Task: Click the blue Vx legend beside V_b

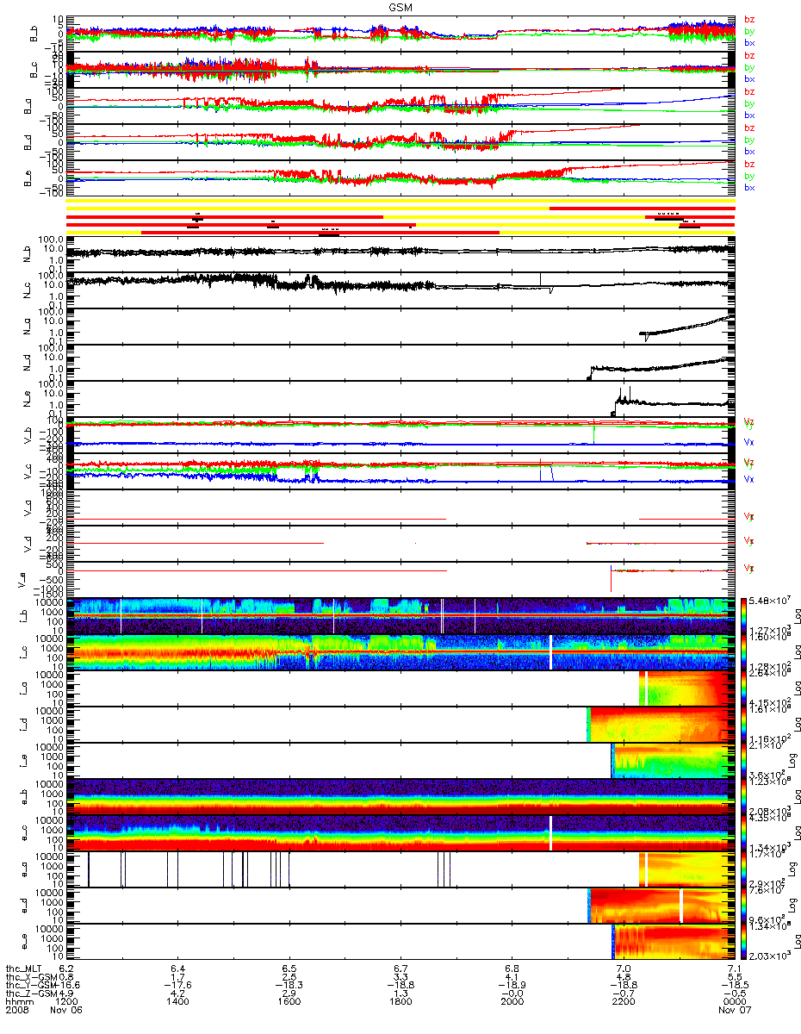Action: coord(748,442)
